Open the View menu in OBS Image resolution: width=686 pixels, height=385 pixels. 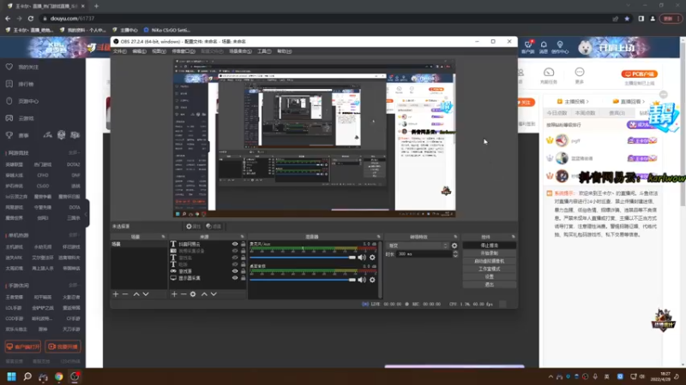(x=159, y=51)
